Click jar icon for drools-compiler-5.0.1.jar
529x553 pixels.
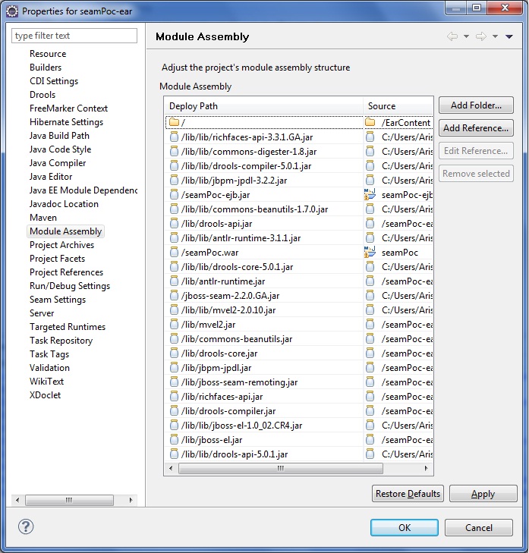point(174,166)
